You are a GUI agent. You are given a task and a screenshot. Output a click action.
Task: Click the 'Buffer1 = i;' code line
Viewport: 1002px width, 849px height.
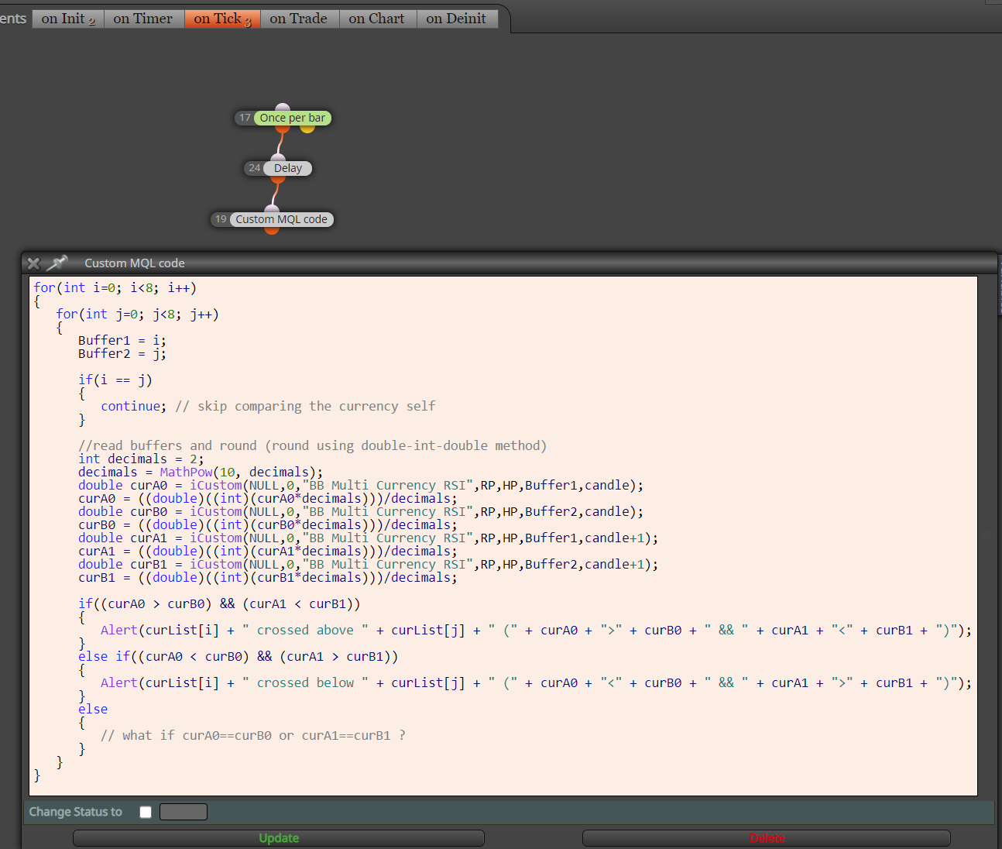tap(122, 340)
